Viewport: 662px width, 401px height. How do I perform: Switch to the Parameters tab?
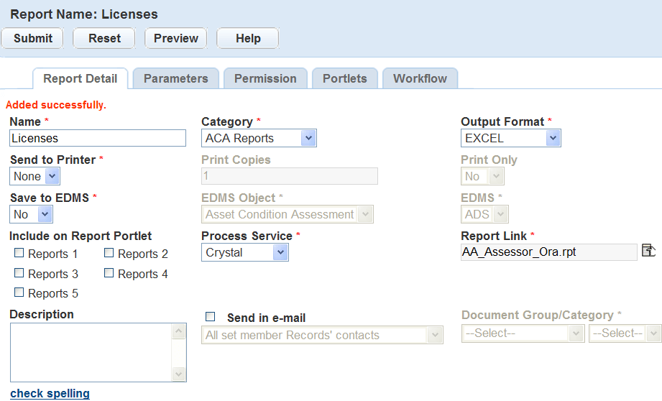(175, 79)
